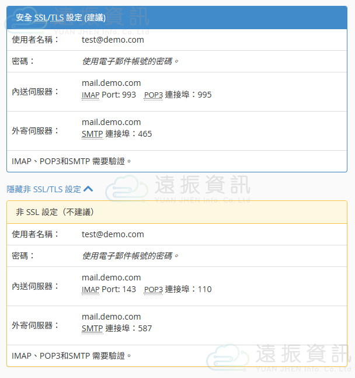
Task: Click the POP3 abbreviation next to port 110
Action: [x=153, y=289]
